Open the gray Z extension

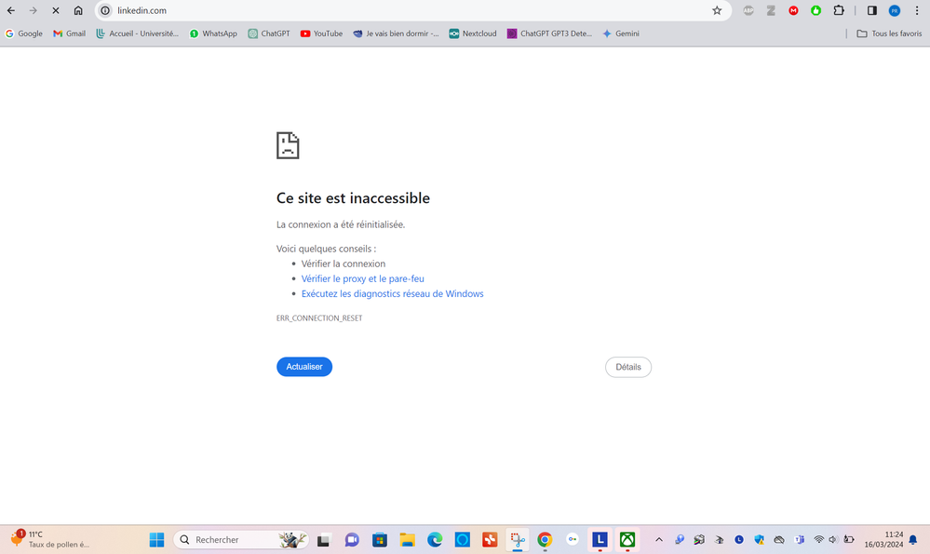point(771,10)
